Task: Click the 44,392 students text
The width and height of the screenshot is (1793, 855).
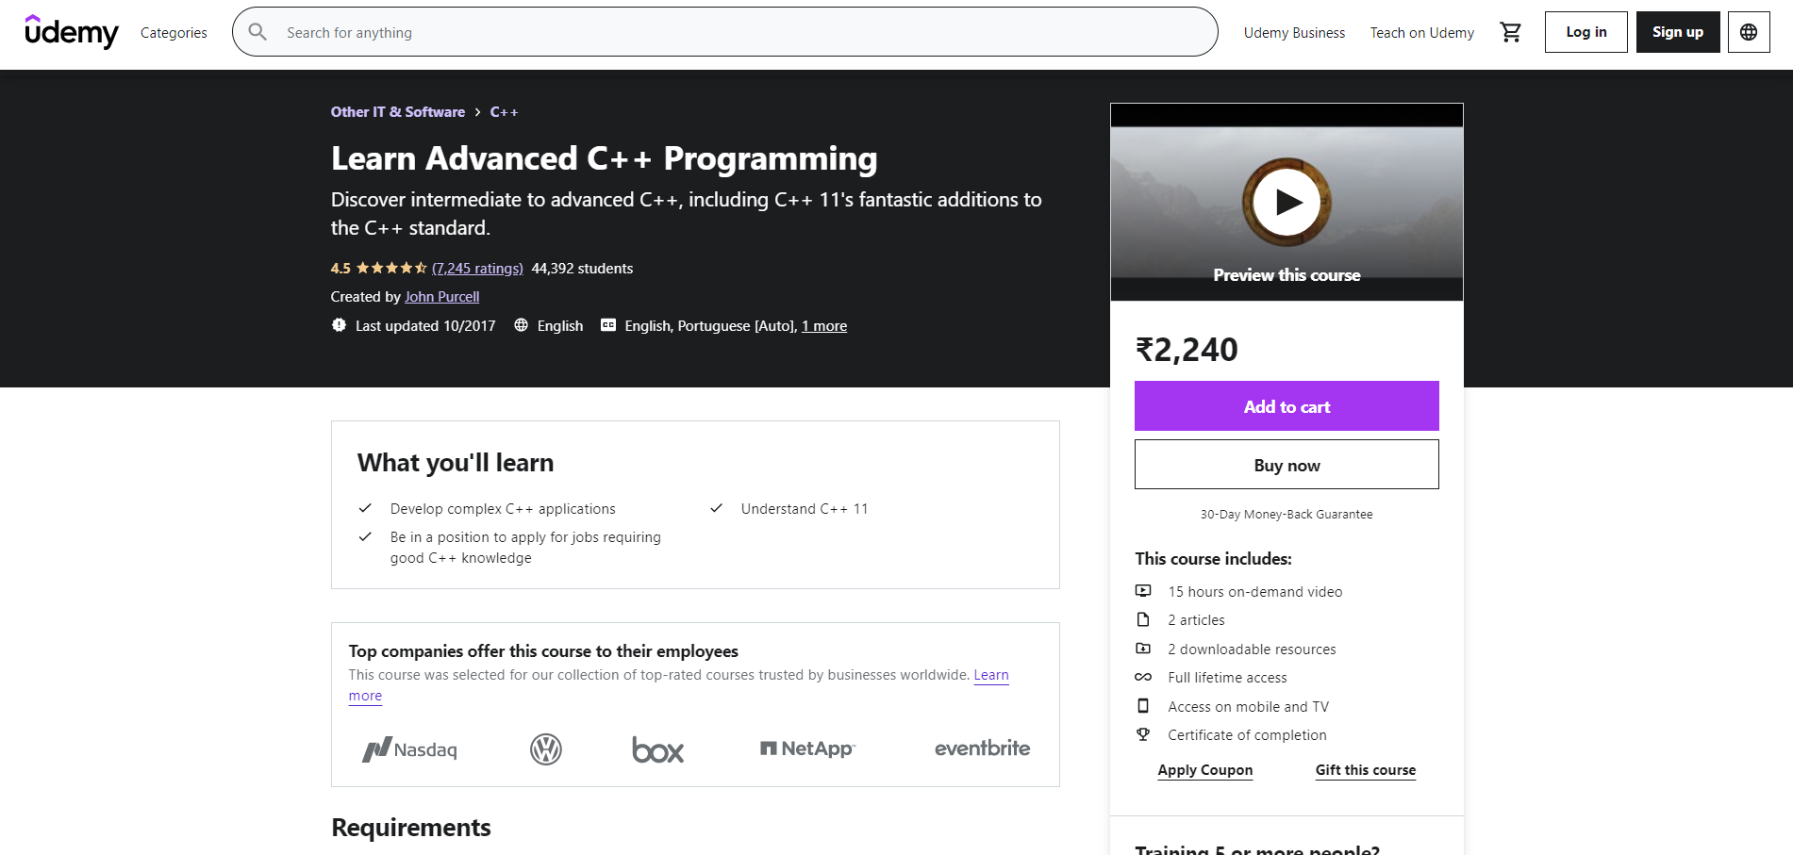Action: point(582,269)
